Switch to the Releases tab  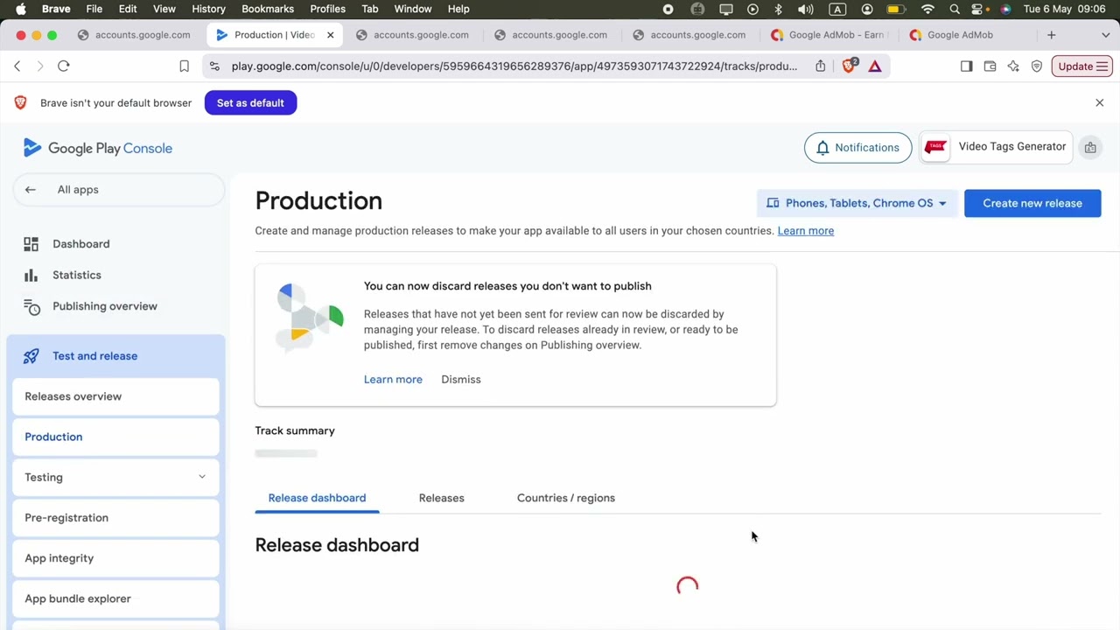pos(441,498)
